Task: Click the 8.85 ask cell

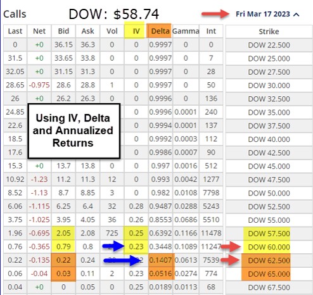Action: pyautogui.click(x=88, y=192)
